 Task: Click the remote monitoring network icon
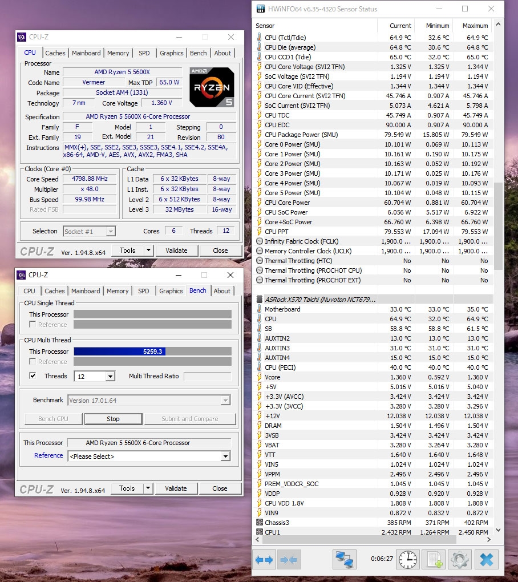(x=345, y=560)
